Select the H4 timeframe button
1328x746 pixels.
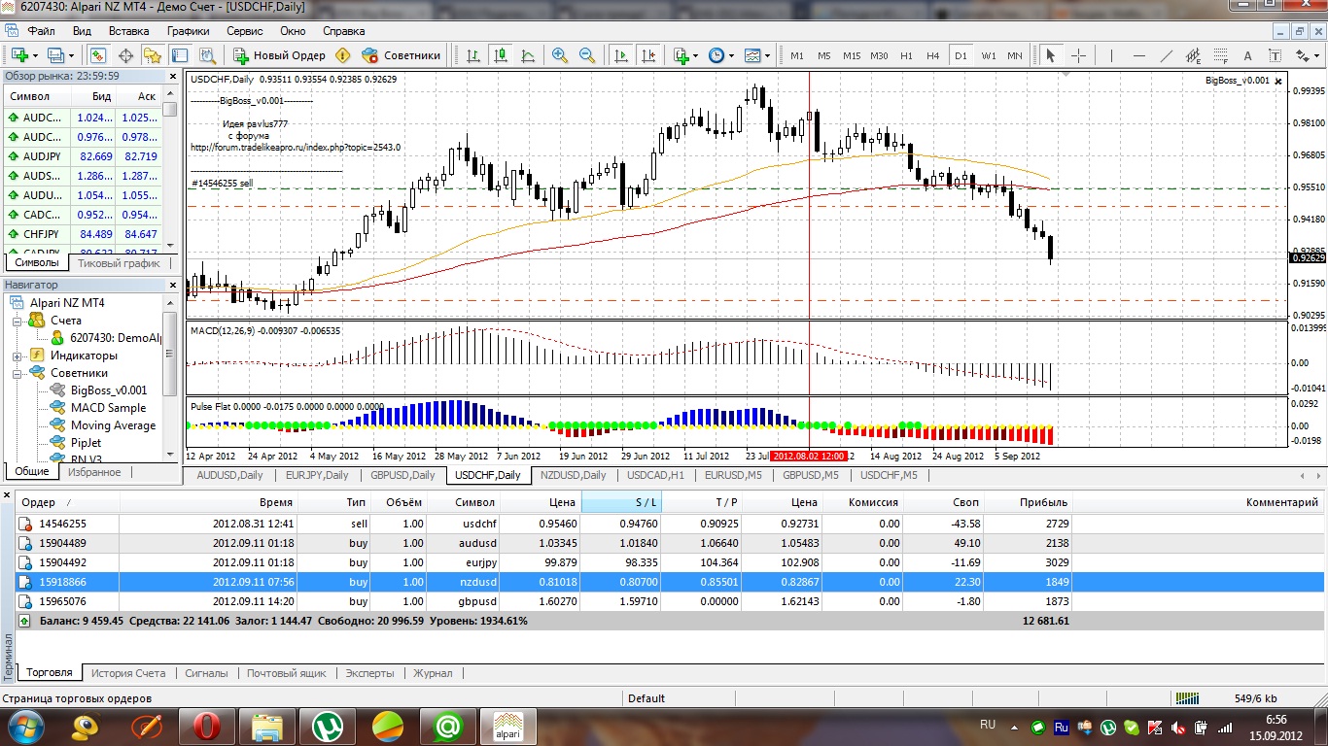(933, 55)
